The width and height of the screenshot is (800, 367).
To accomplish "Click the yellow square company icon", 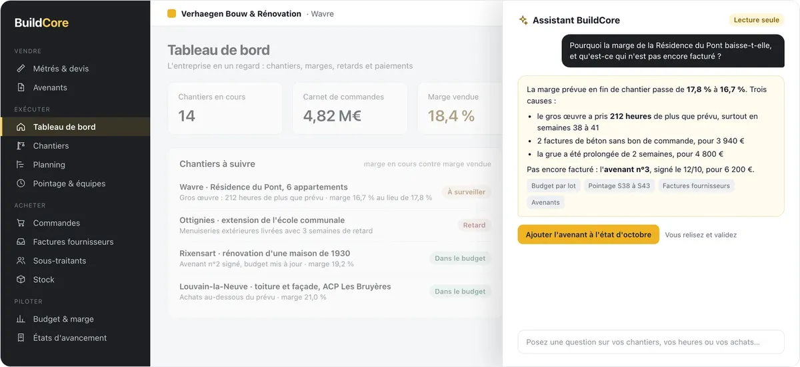I will [x=172, y=13].
